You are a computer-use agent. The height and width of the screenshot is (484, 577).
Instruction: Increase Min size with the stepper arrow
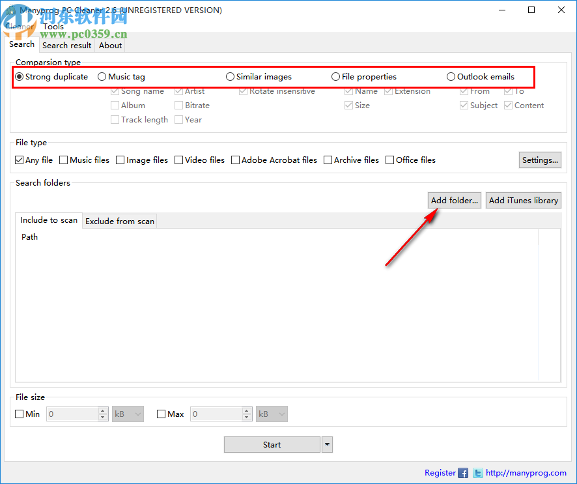pos(102,410)
